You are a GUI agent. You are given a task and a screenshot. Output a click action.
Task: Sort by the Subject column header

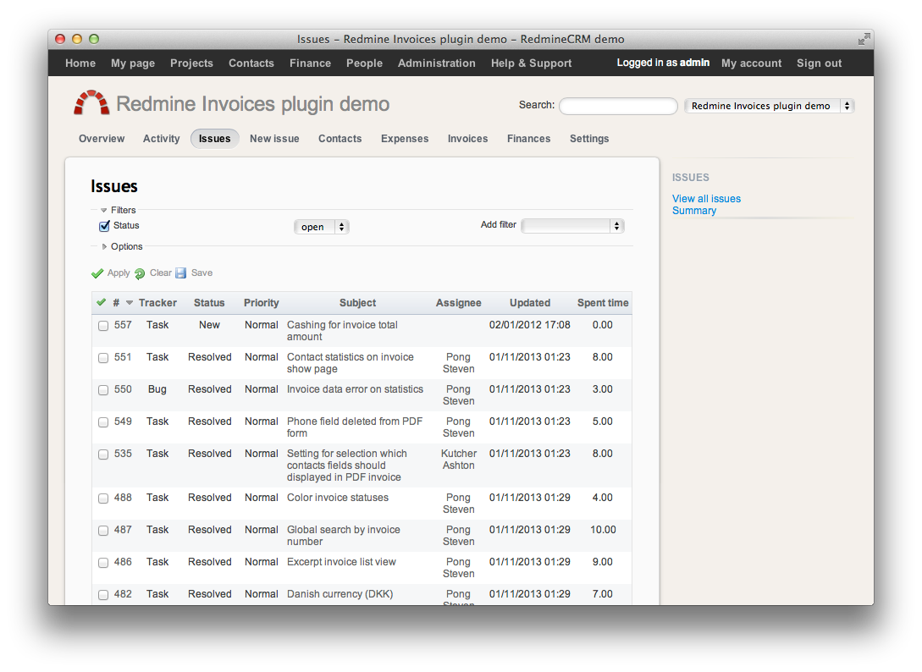click(x=357, y=303)
